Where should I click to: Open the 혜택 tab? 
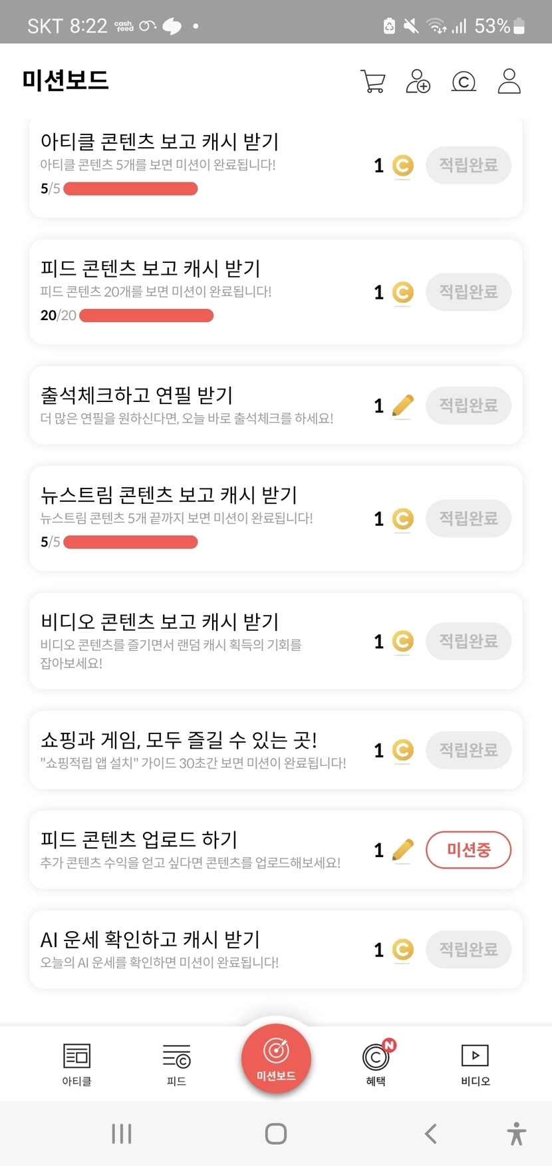376,1064
